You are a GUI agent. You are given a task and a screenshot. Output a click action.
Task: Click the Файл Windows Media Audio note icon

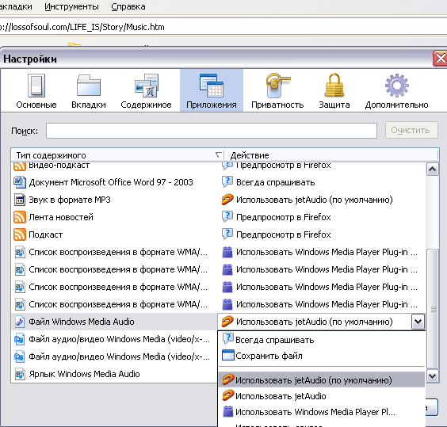point(20,322)
